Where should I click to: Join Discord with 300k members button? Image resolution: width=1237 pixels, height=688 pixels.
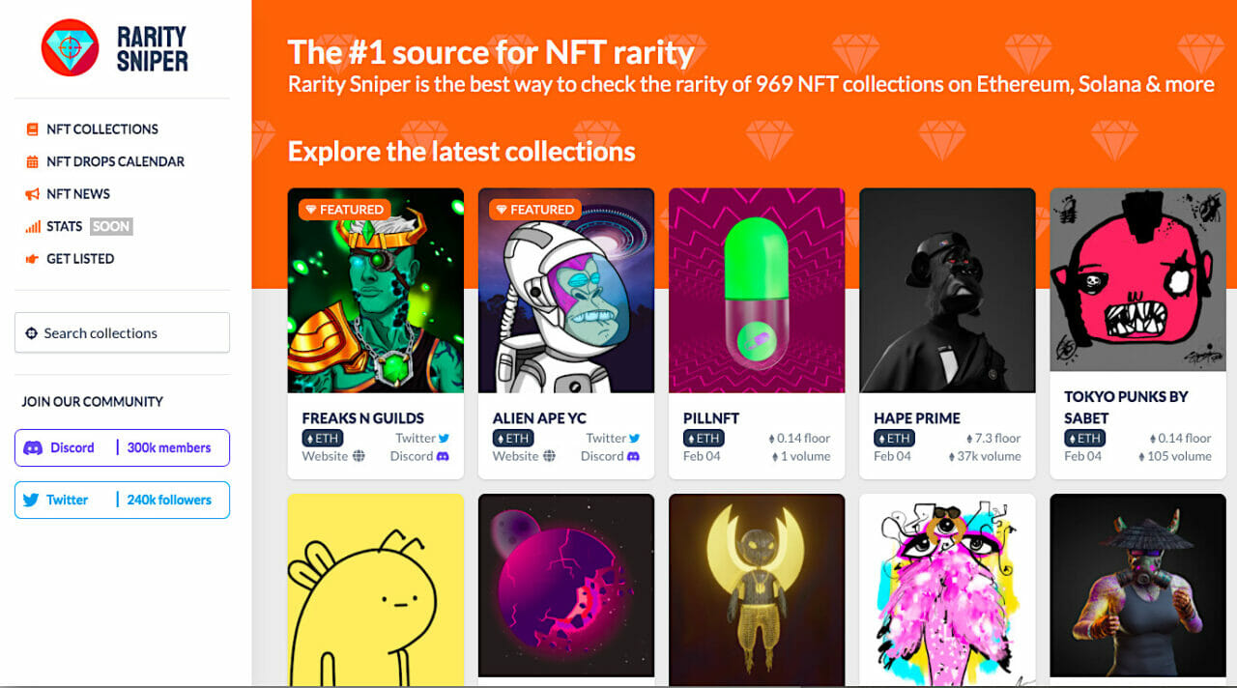pyautogui.click(x=122, y=448)
